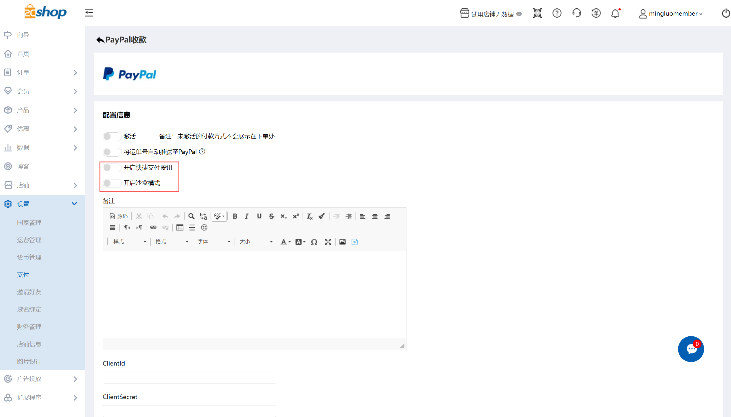Image resolution: width=731 pixels, height=417 pixels.
Task: Collapse the 设置 sidebar menu
Action: [43, 204]
